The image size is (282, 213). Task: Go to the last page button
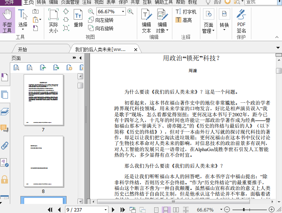122,210
